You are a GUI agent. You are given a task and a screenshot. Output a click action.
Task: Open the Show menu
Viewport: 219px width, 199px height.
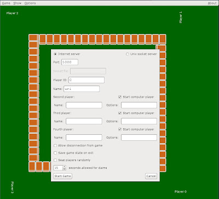pos(18,3)
